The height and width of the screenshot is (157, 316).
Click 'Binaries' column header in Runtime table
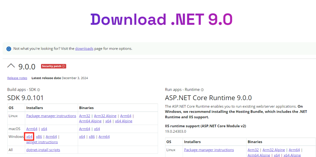(255, 142)
